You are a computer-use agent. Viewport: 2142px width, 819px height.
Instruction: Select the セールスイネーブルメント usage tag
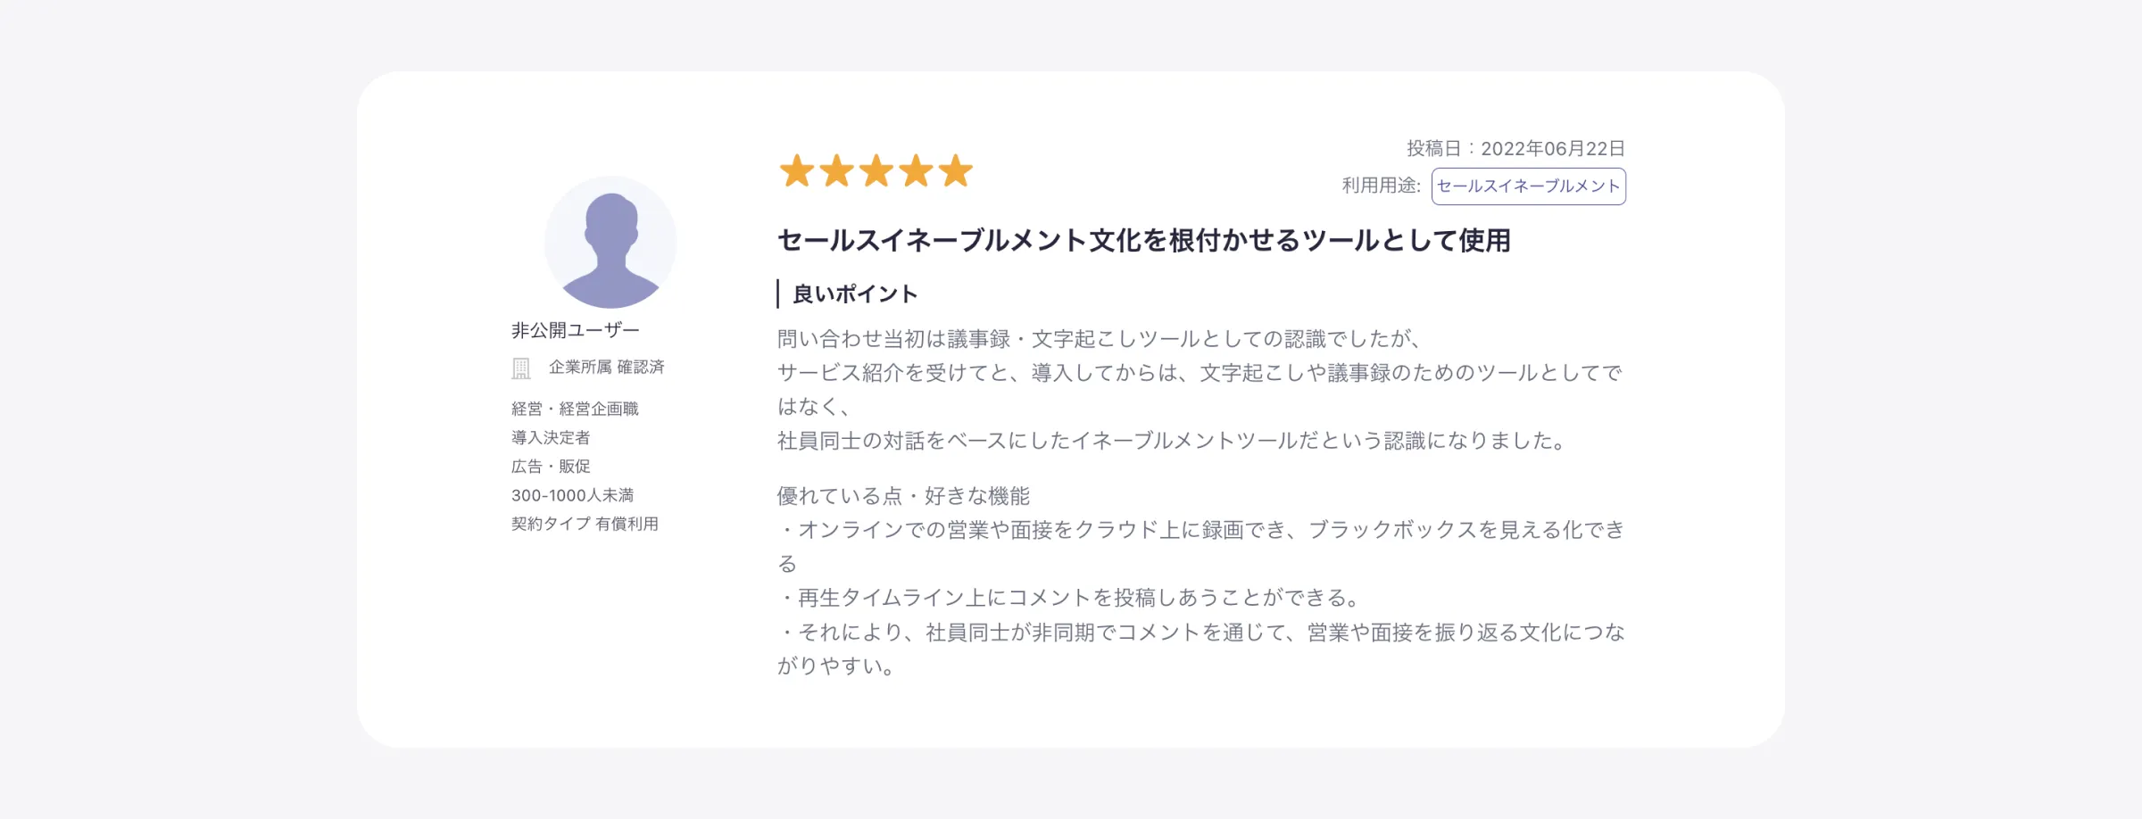[1528, 186]
